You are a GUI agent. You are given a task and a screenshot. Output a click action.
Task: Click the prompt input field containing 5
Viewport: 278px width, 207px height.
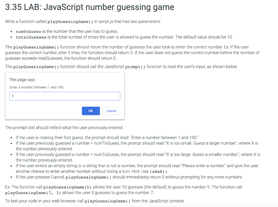click(x=65, y=96)
